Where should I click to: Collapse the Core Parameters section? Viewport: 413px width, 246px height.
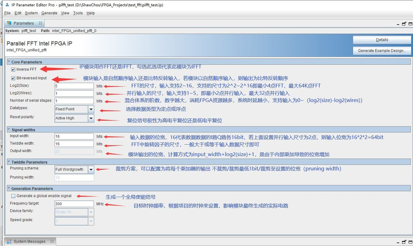click(9, 62)
